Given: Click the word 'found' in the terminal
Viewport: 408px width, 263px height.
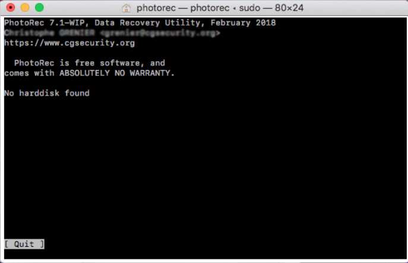Looking at the screenshot, I should (77, 93).
